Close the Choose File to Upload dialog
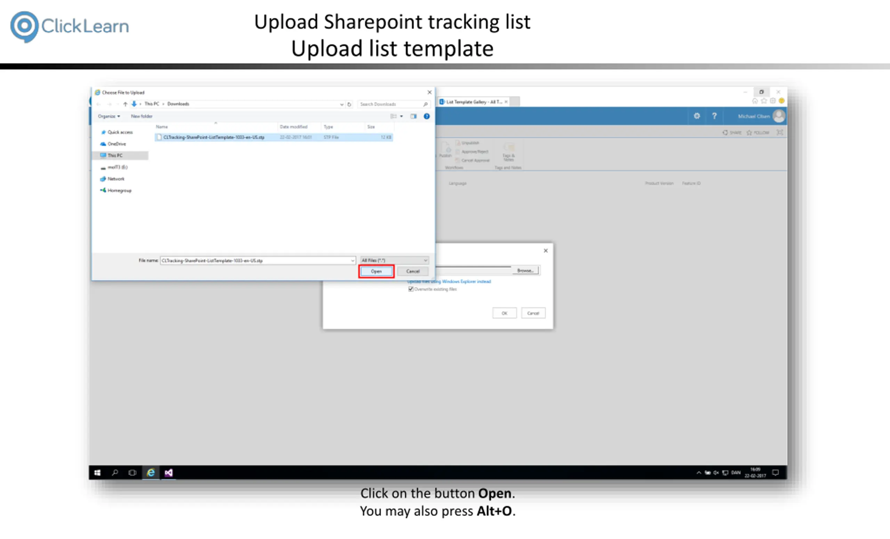Screen dimensions: 890x539 tap(429, 92)
